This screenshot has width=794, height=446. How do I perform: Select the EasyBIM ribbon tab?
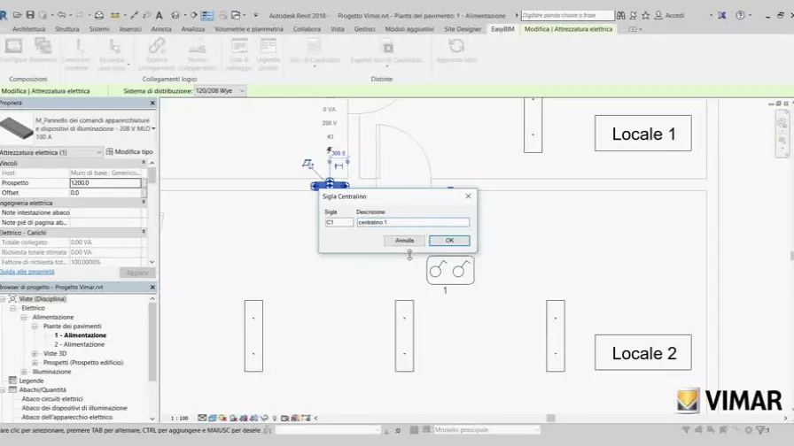[502, 29]
